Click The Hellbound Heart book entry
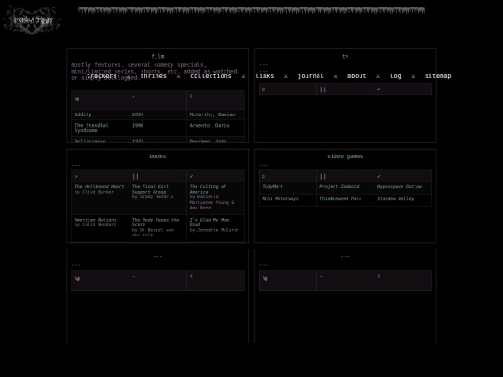Screen dimensions: 503x377 [x=99, y=189]
